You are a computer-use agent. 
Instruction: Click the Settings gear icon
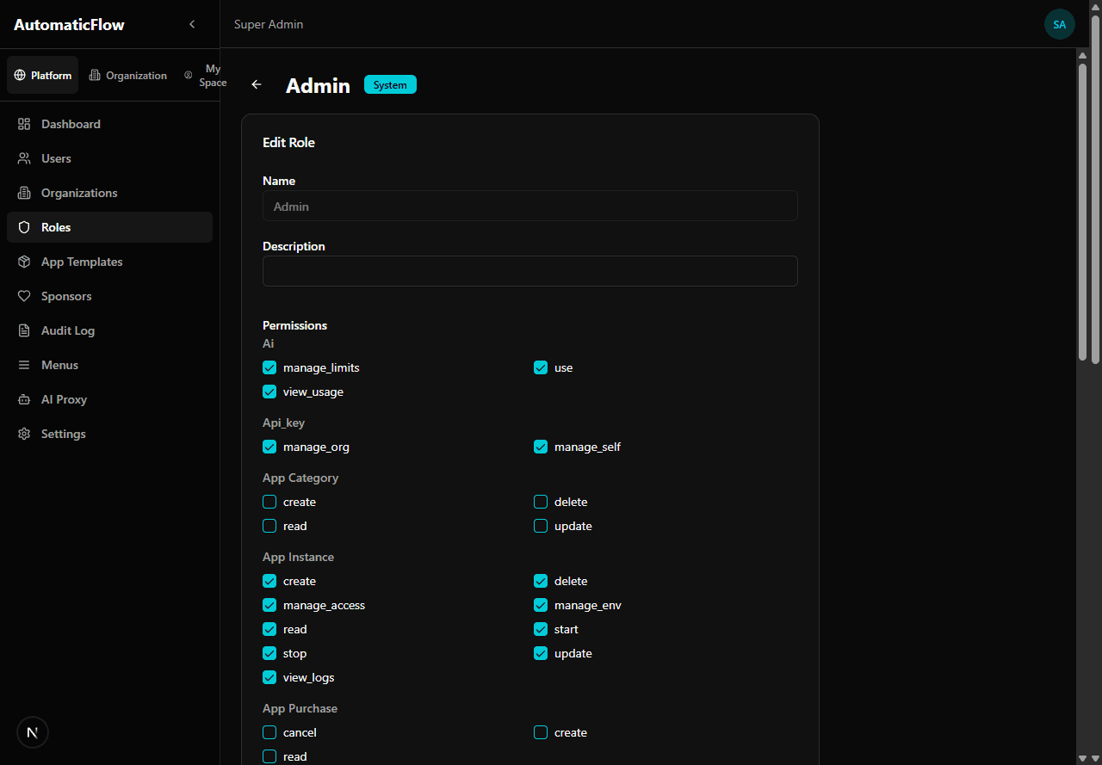[x=24, y=434]
